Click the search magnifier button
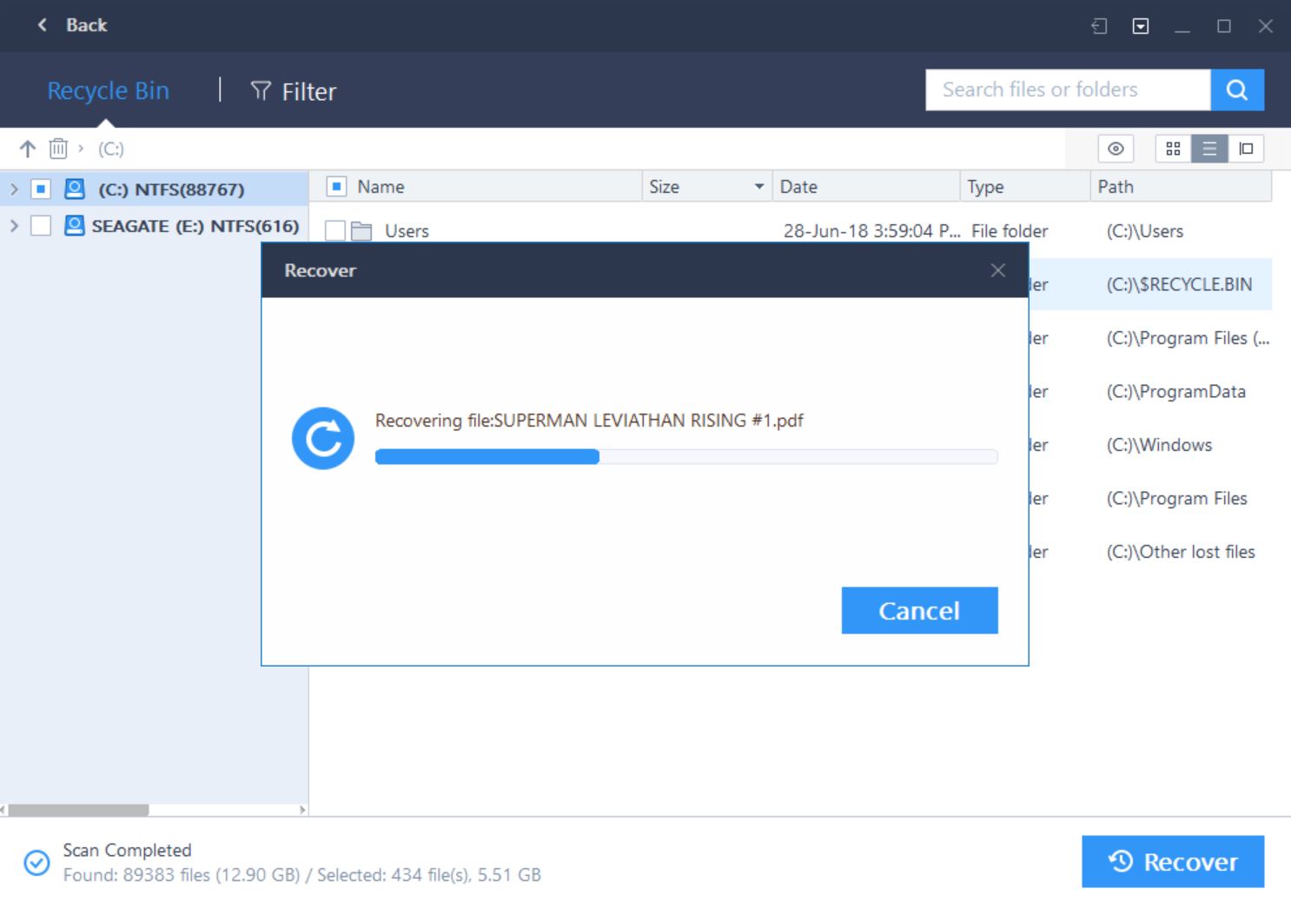The height and width of the screenshot is (902, 1291). tap(1236, 90)
